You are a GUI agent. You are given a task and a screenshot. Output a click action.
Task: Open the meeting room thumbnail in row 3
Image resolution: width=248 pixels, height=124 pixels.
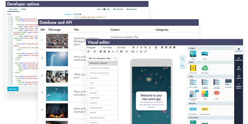click(57, 76)
